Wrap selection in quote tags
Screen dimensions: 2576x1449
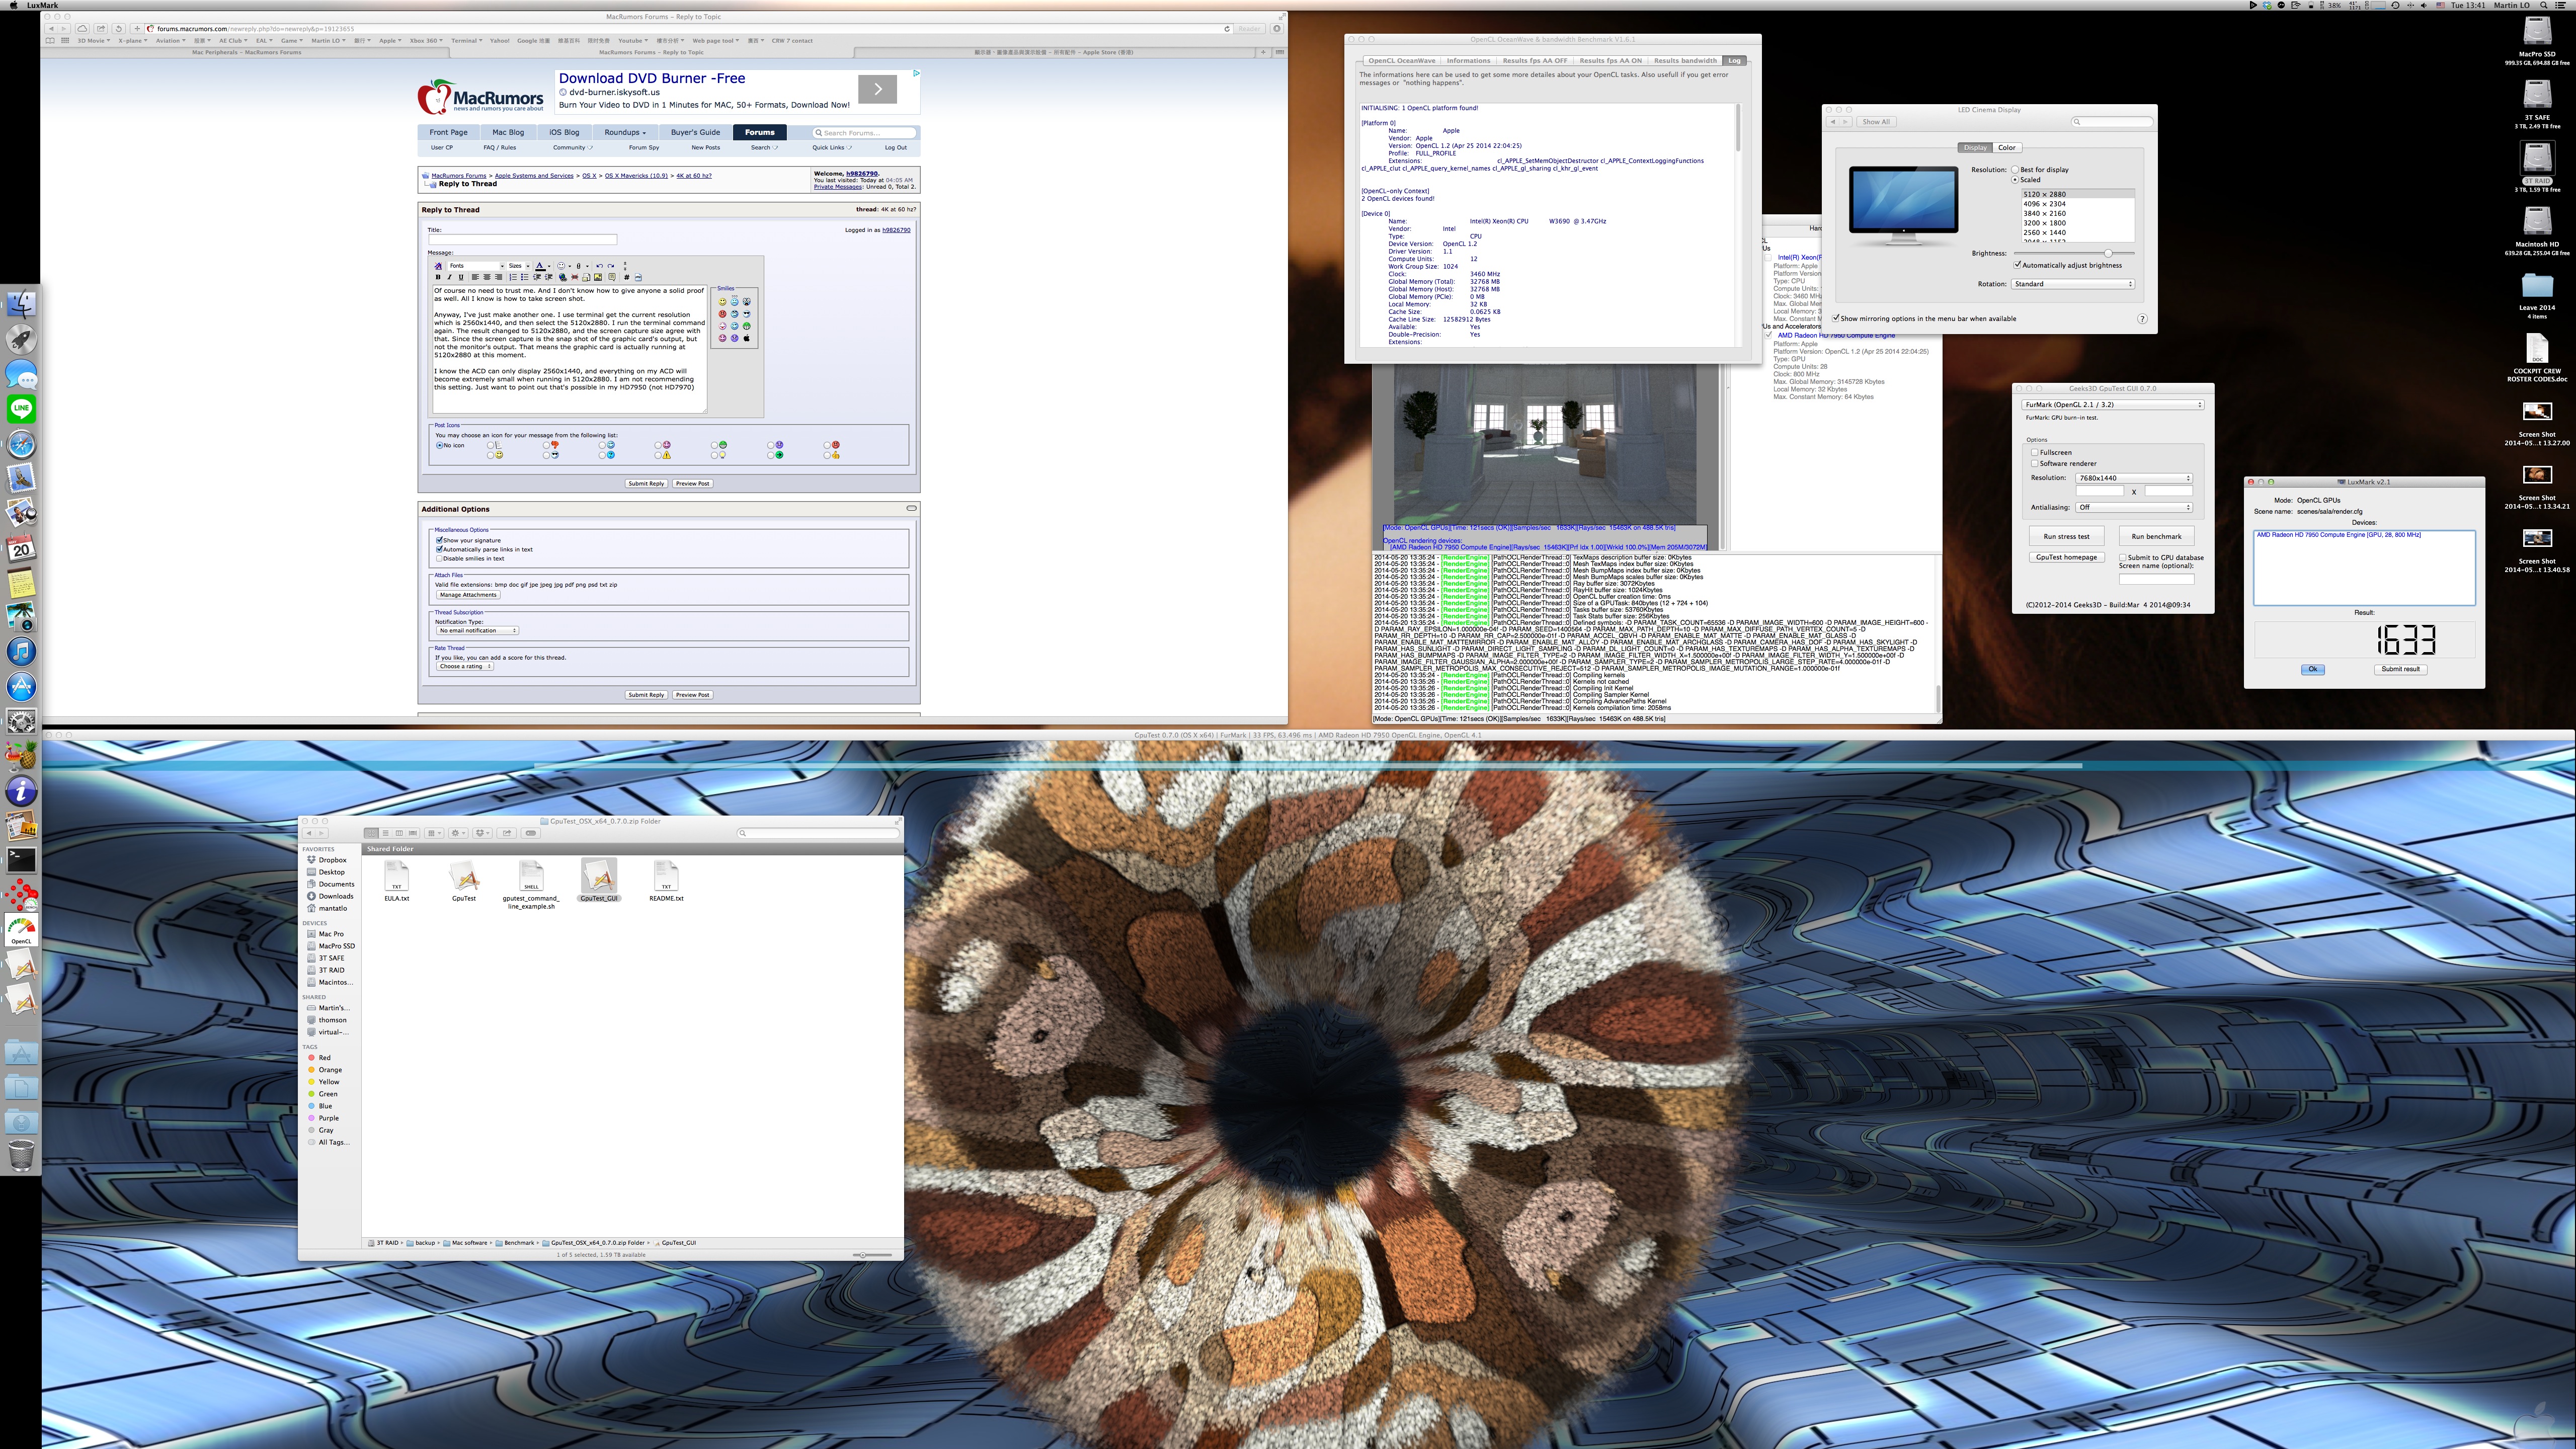click(x=612, y=277)
